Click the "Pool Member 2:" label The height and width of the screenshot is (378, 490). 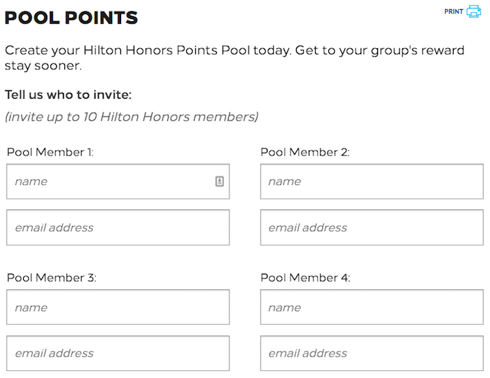tap(304, 152)
